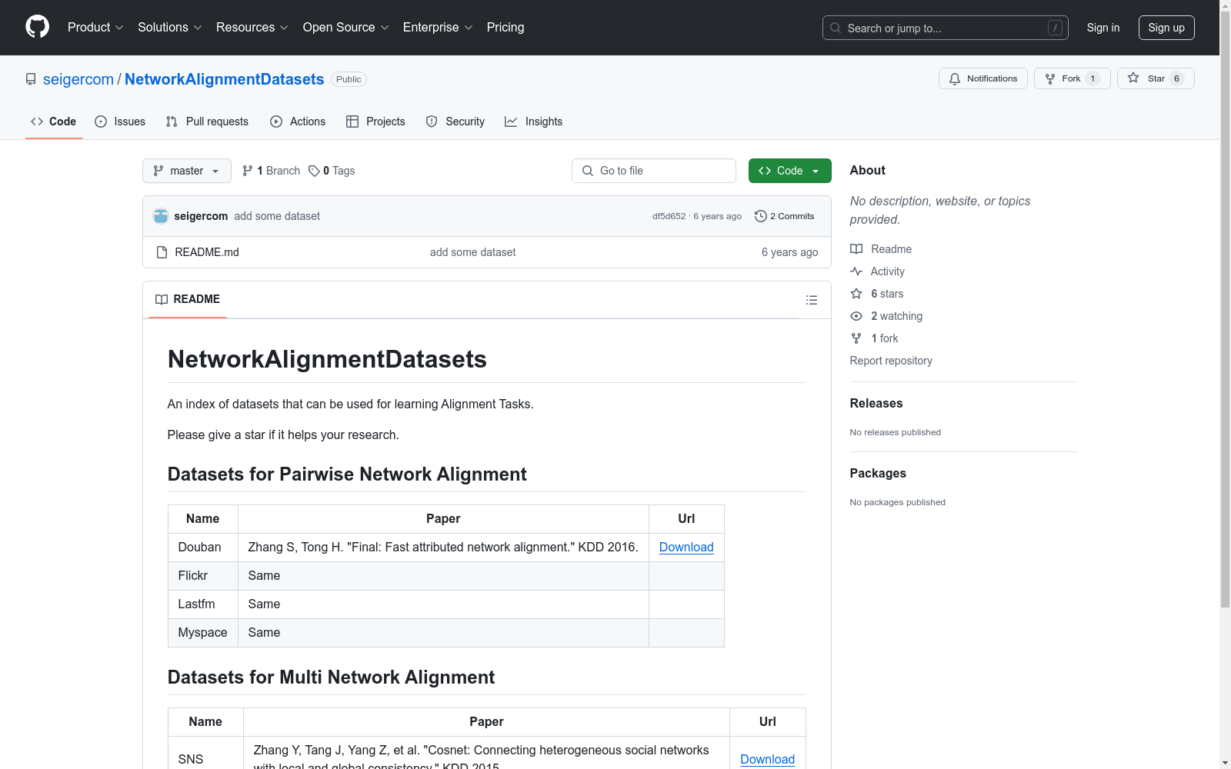Open the Projects tab
Image resolution: width=1231 pixels, height=769 pixels.
pos(375,122)
